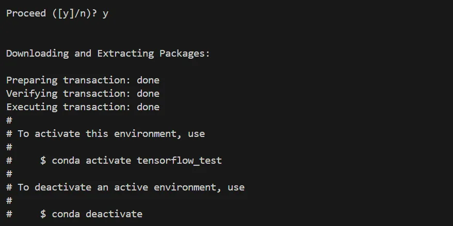This screenshot has width=453, height=226.
Task: Click 'done' after Executing transaction
Action: click(148, 107)
